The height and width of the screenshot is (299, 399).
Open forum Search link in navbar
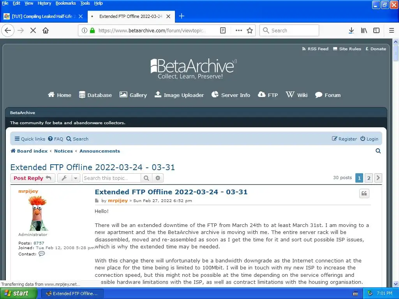78,139
